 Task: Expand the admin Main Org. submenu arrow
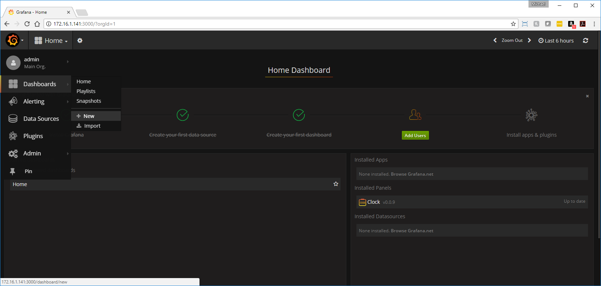[68, 62]
